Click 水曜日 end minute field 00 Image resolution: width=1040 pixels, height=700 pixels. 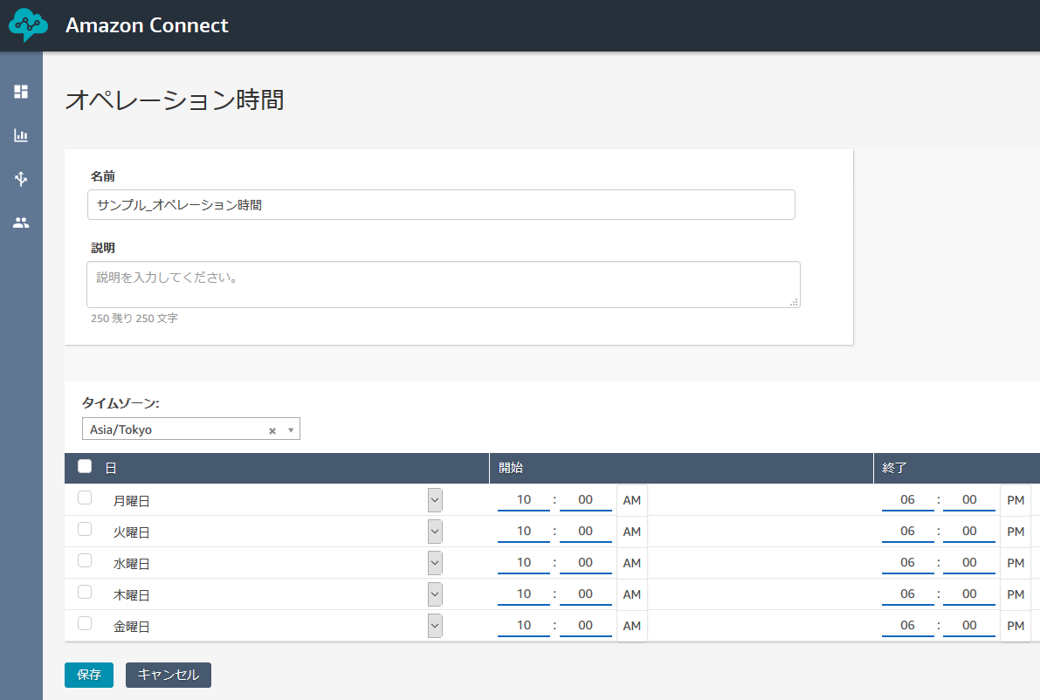tap(969, 563)
